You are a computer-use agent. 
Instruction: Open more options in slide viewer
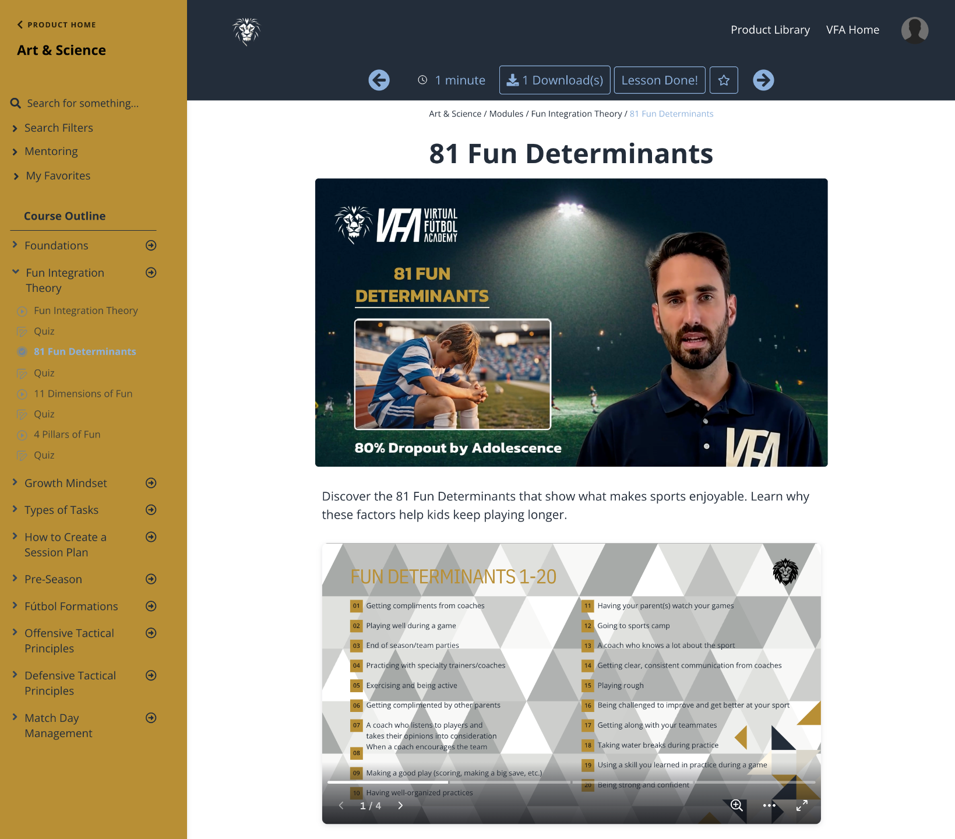tap(769, 805)
